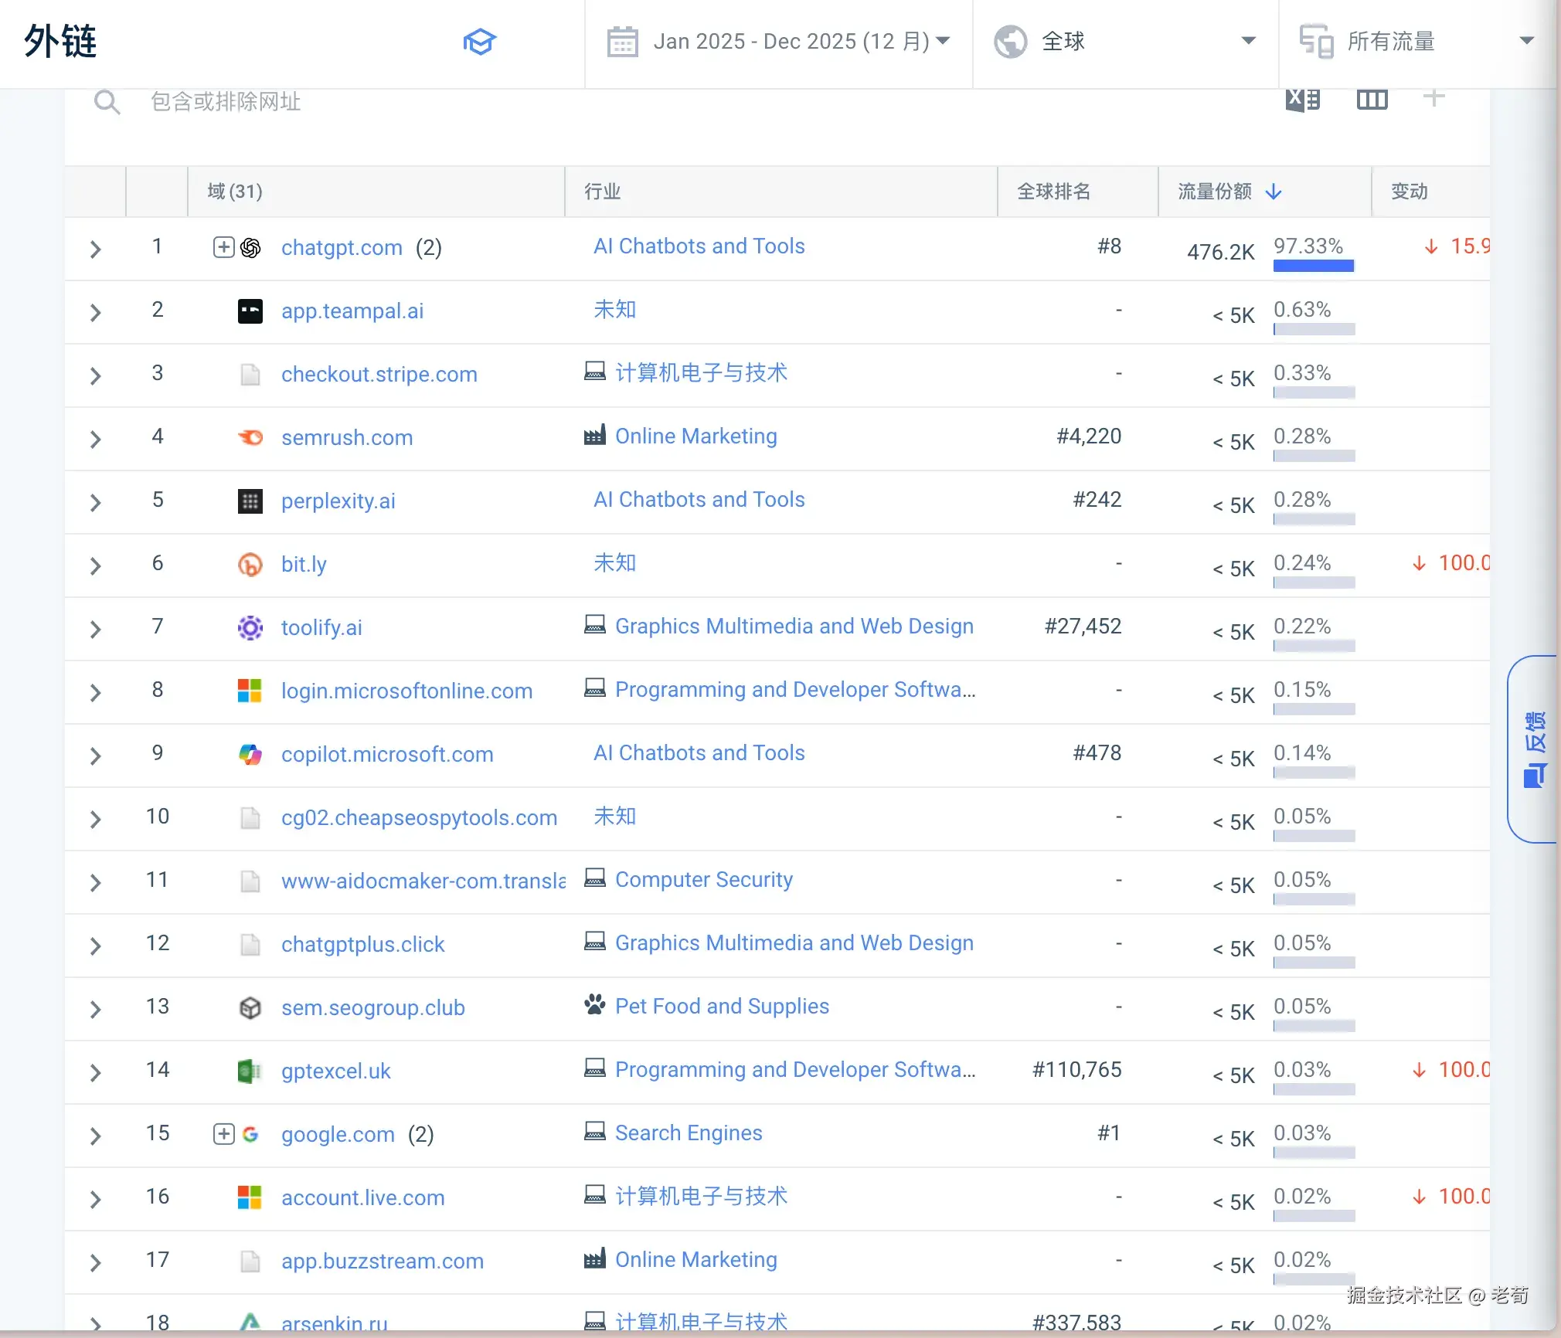1561x1338 pixels.
Task: Click the copilot.microsoft.com favicon
Action: (x=250, y=755)
